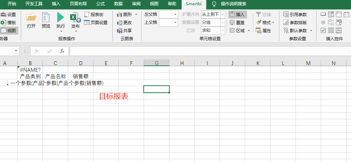Click the 发布 publish Excel icon
351x162 pixels.
click(x=76, y=17)
